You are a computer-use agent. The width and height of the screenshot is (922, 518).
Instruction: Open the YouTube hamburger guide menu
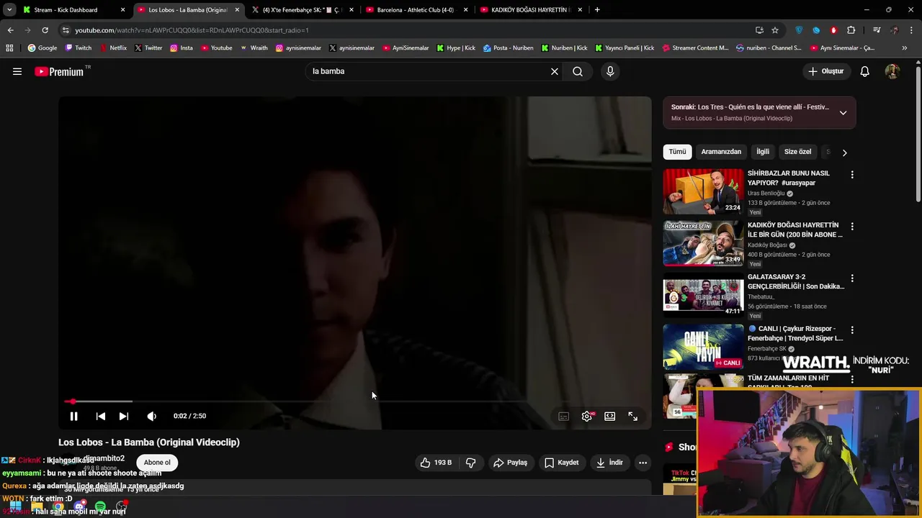[17, 71]
